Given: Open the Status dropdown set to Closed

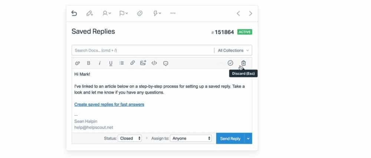Looking at the screenshot, I should coord(130,138).
